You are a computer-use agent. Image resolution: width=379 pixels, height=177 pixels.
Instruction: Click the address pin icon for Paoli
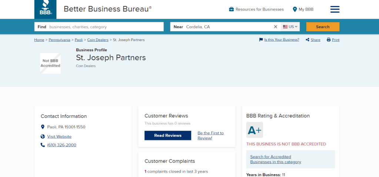click(43, 127)
